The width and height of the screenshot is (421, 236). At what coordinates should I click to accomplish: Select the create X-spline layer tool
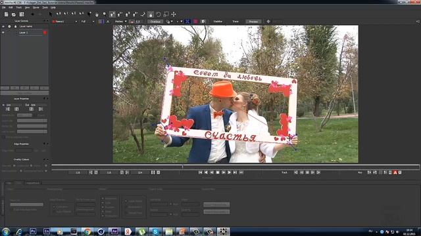click(112, 14)
